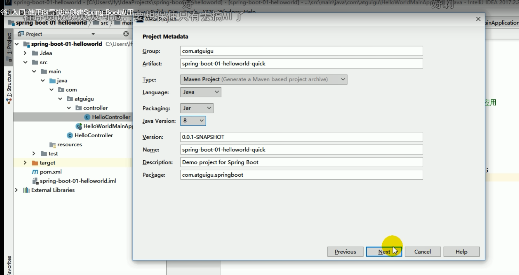519x275 pixels.
Task: Click the Version input field
Action: point(302,137)
